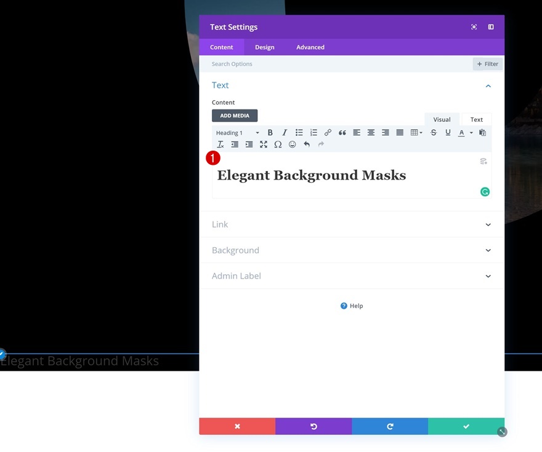Open the Heading 1 format dropdown
The width and height of the screenshot is (542, 452).
pyautogui.click(x=238, y=133)
